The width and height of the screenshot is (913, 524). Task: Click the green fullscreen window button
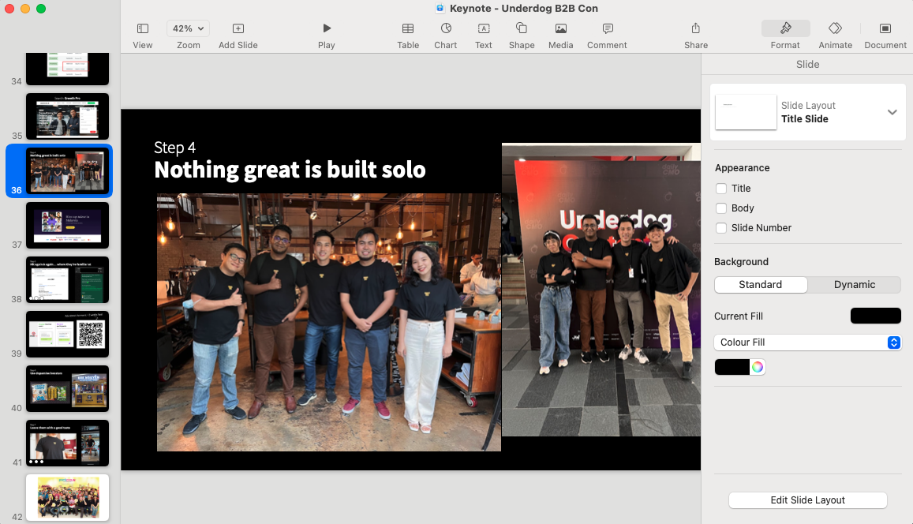pyautogui.click(x=41, y=9)
